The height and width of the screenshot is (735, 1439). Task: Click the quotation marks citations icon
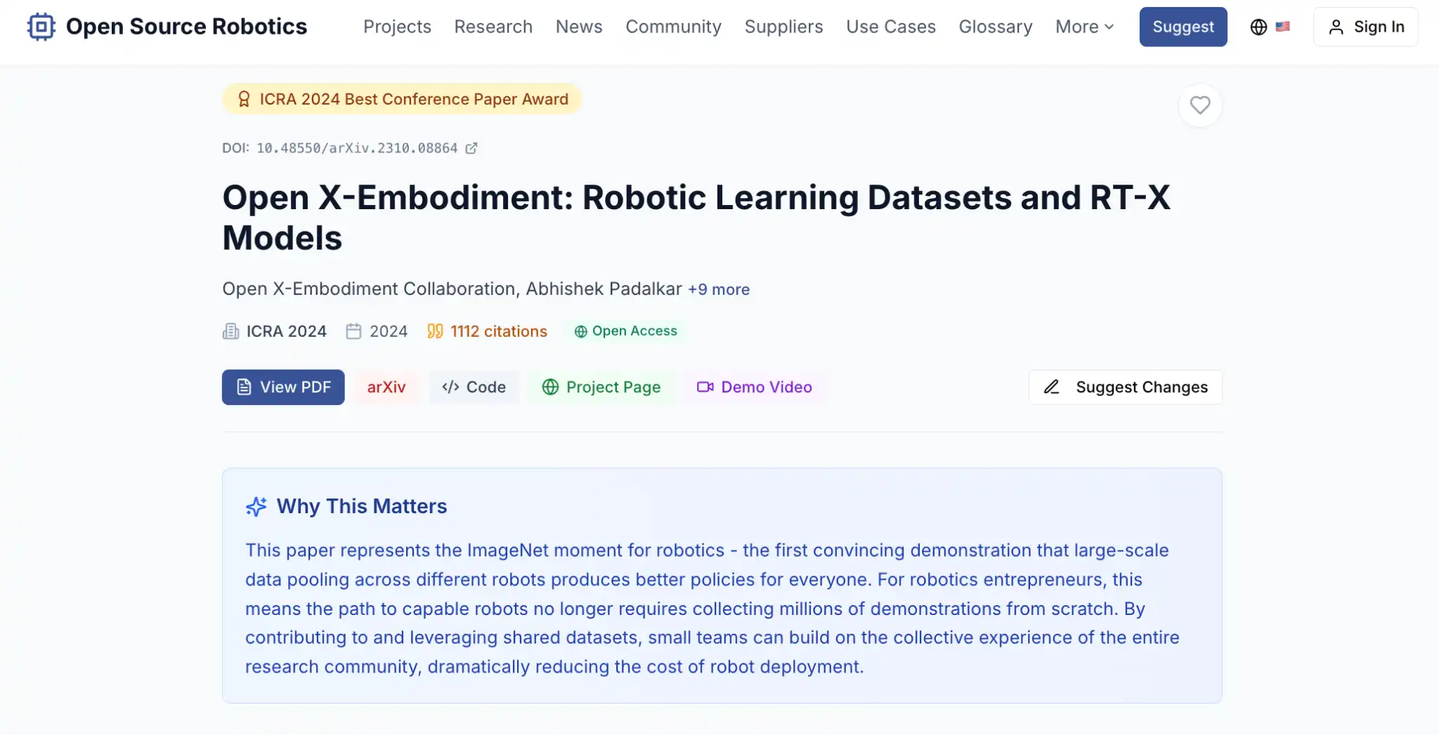pyautogui.click(x=436, y=331)
